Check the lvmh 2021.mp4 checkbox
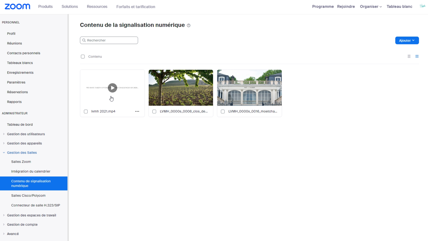Image resolution: width=428 pixels, height=241 pixels. tap(86, 112)
